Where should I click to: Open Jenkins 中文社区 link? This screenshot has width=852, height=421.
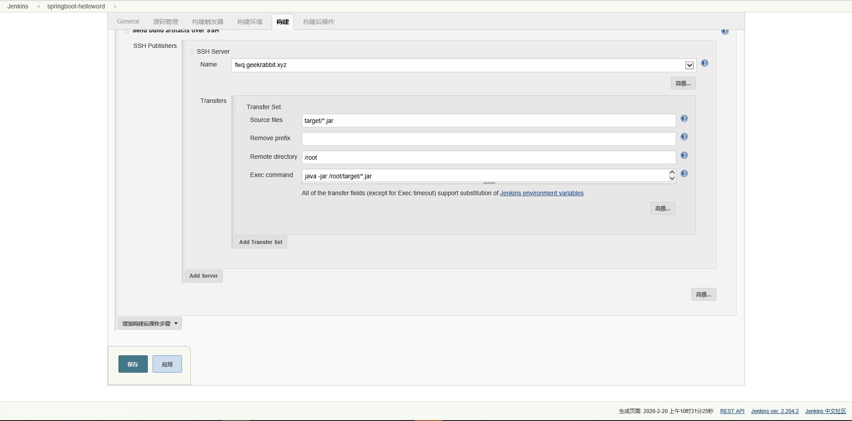[826, 411]
